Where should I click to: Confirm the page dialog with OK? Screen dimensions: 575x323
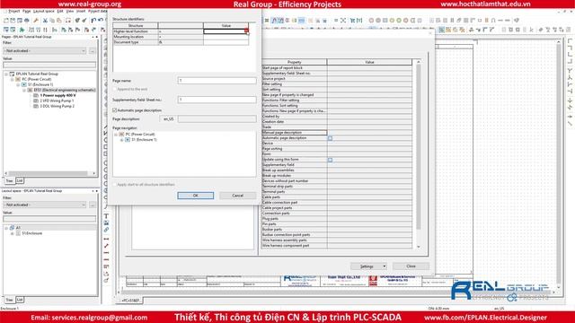(196, 196)
